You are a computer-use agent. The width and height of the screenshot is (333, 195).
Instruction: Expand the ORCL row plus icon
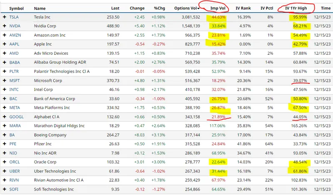tap(5, 162)
